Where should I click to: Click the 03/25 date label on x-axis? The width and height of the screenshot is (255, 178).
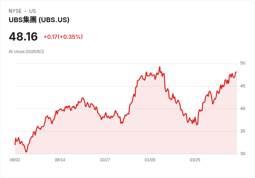195,160
